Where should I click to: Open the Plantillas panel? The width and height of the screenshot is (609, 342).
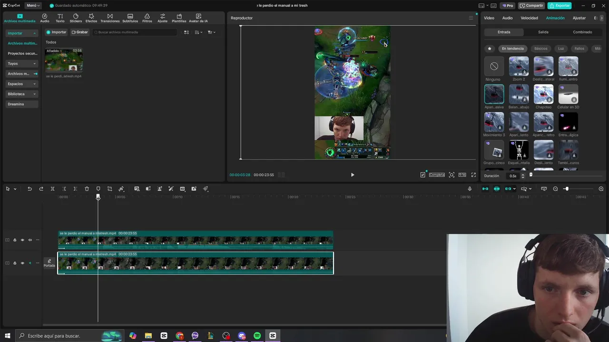179,18
